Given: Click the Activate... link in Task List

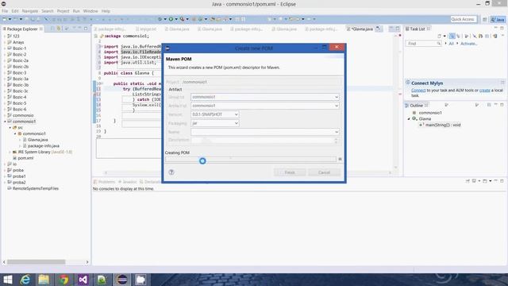Looking at the screenshot, I should coord(469,44).
